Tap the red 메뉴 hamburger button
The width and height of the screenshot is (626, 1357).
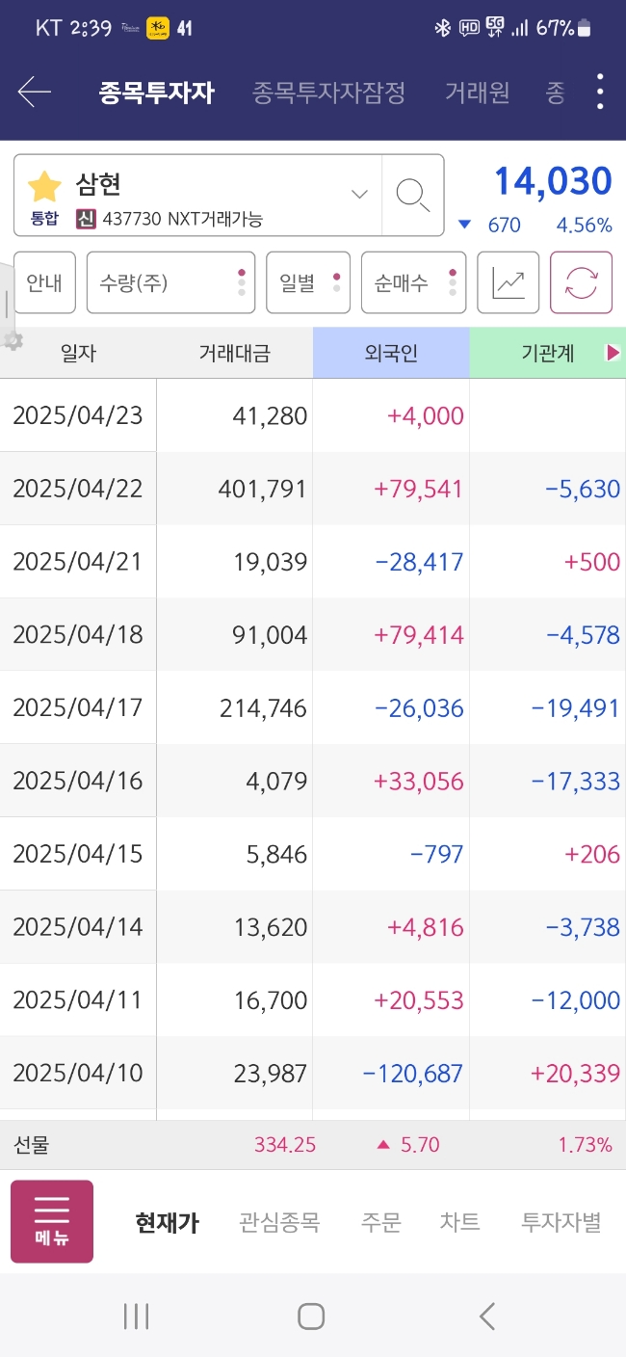(x=52, y=1221)
